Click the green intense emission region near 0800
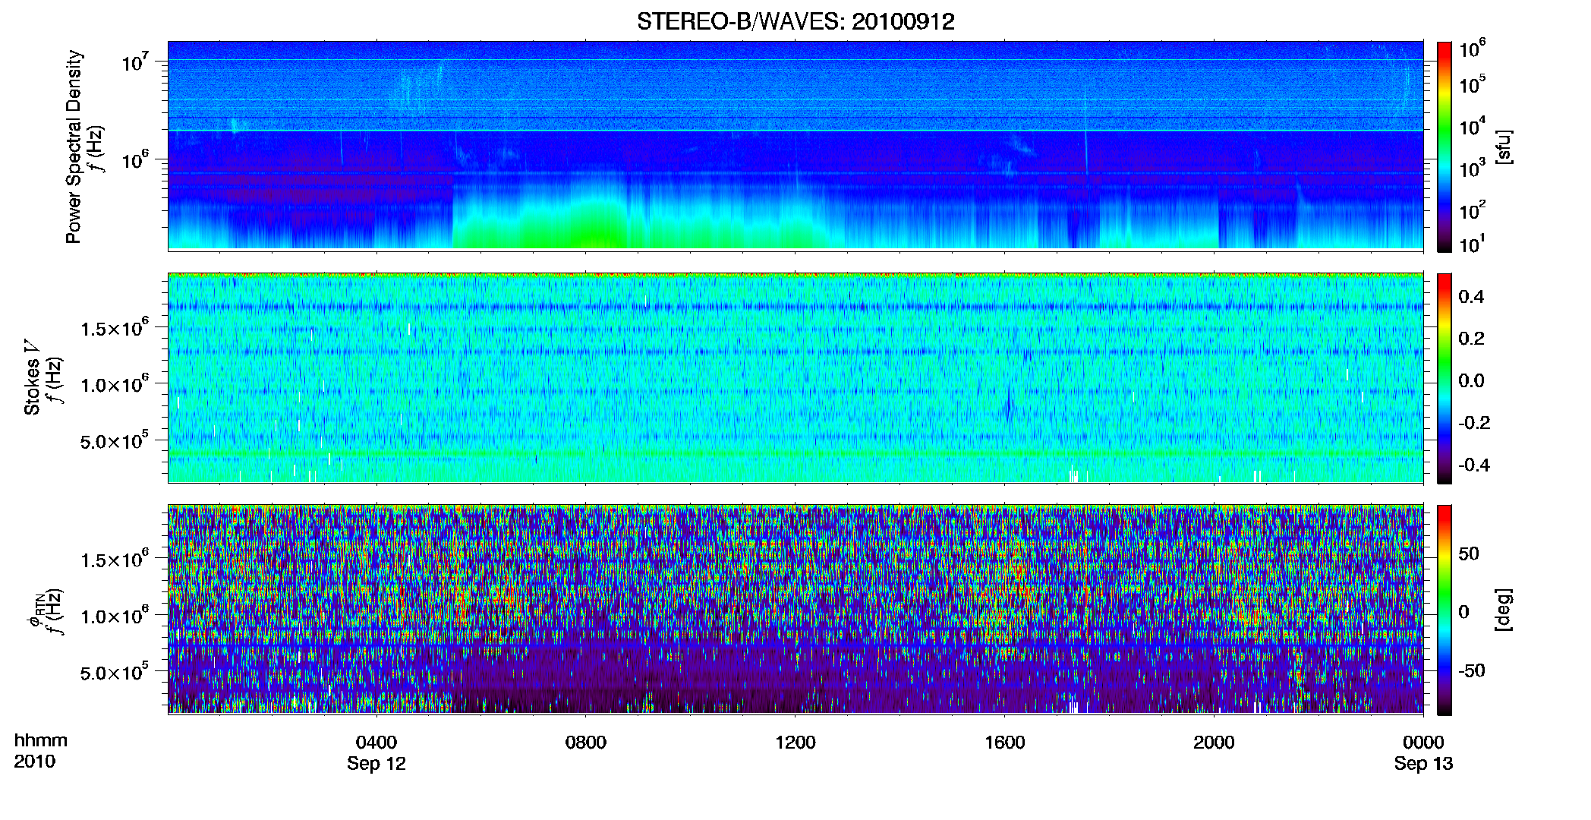This screenshot has height=820, width=1591. point(592,228)
